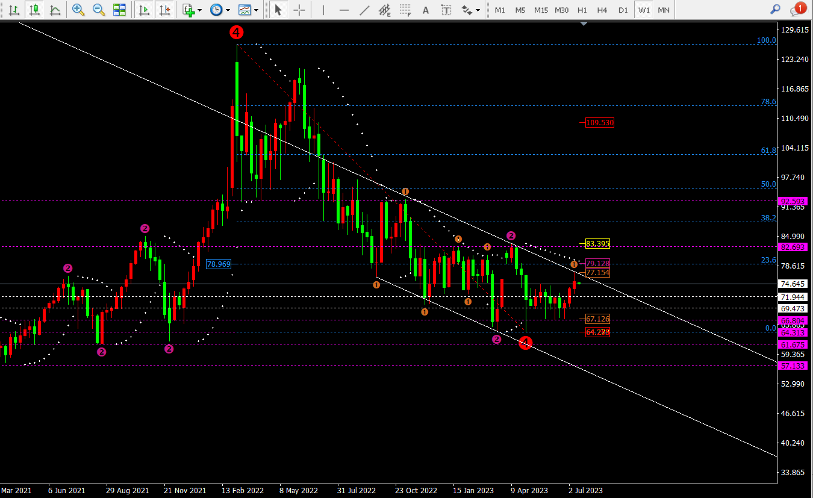
Task: Switch to bar chart view
Action: coord(14,10)
